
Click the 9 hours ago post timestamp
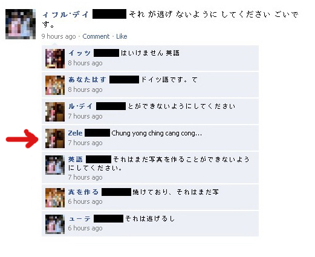click(x=59, y=36)
